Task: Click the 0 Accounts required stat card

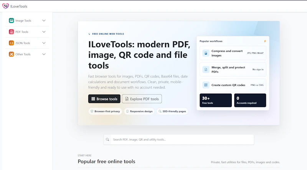Action: pos(250,100)
